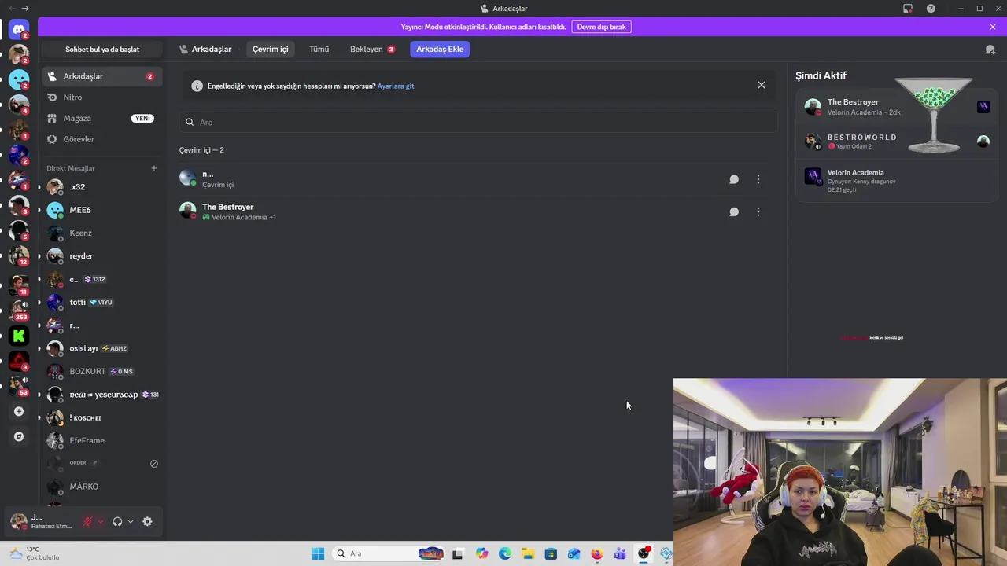Expand microphone input options arrow

pyautogui.click(x=101, y=521)
